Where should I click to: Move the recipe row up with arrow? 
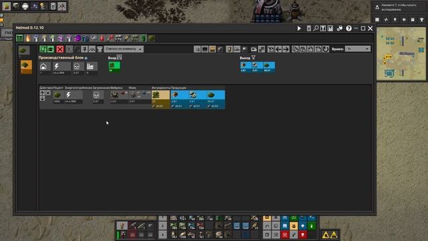(x=42, y=93)
